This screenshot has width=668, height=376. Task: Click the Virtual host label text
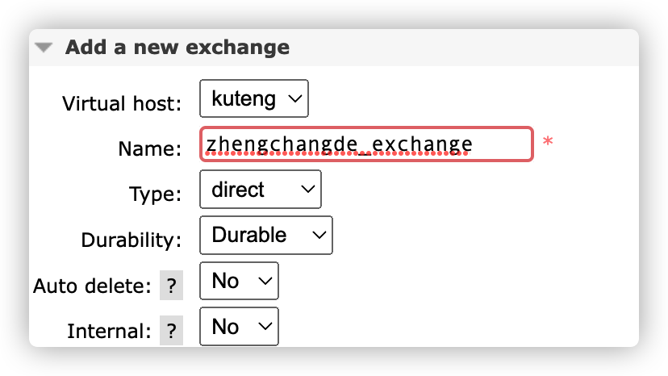123,103
